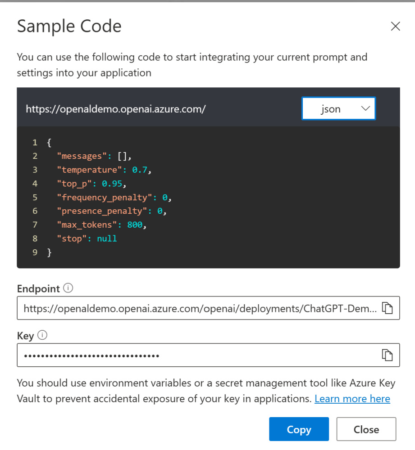Dismiss the dialog with the X icon

click(x=395, y=27)
